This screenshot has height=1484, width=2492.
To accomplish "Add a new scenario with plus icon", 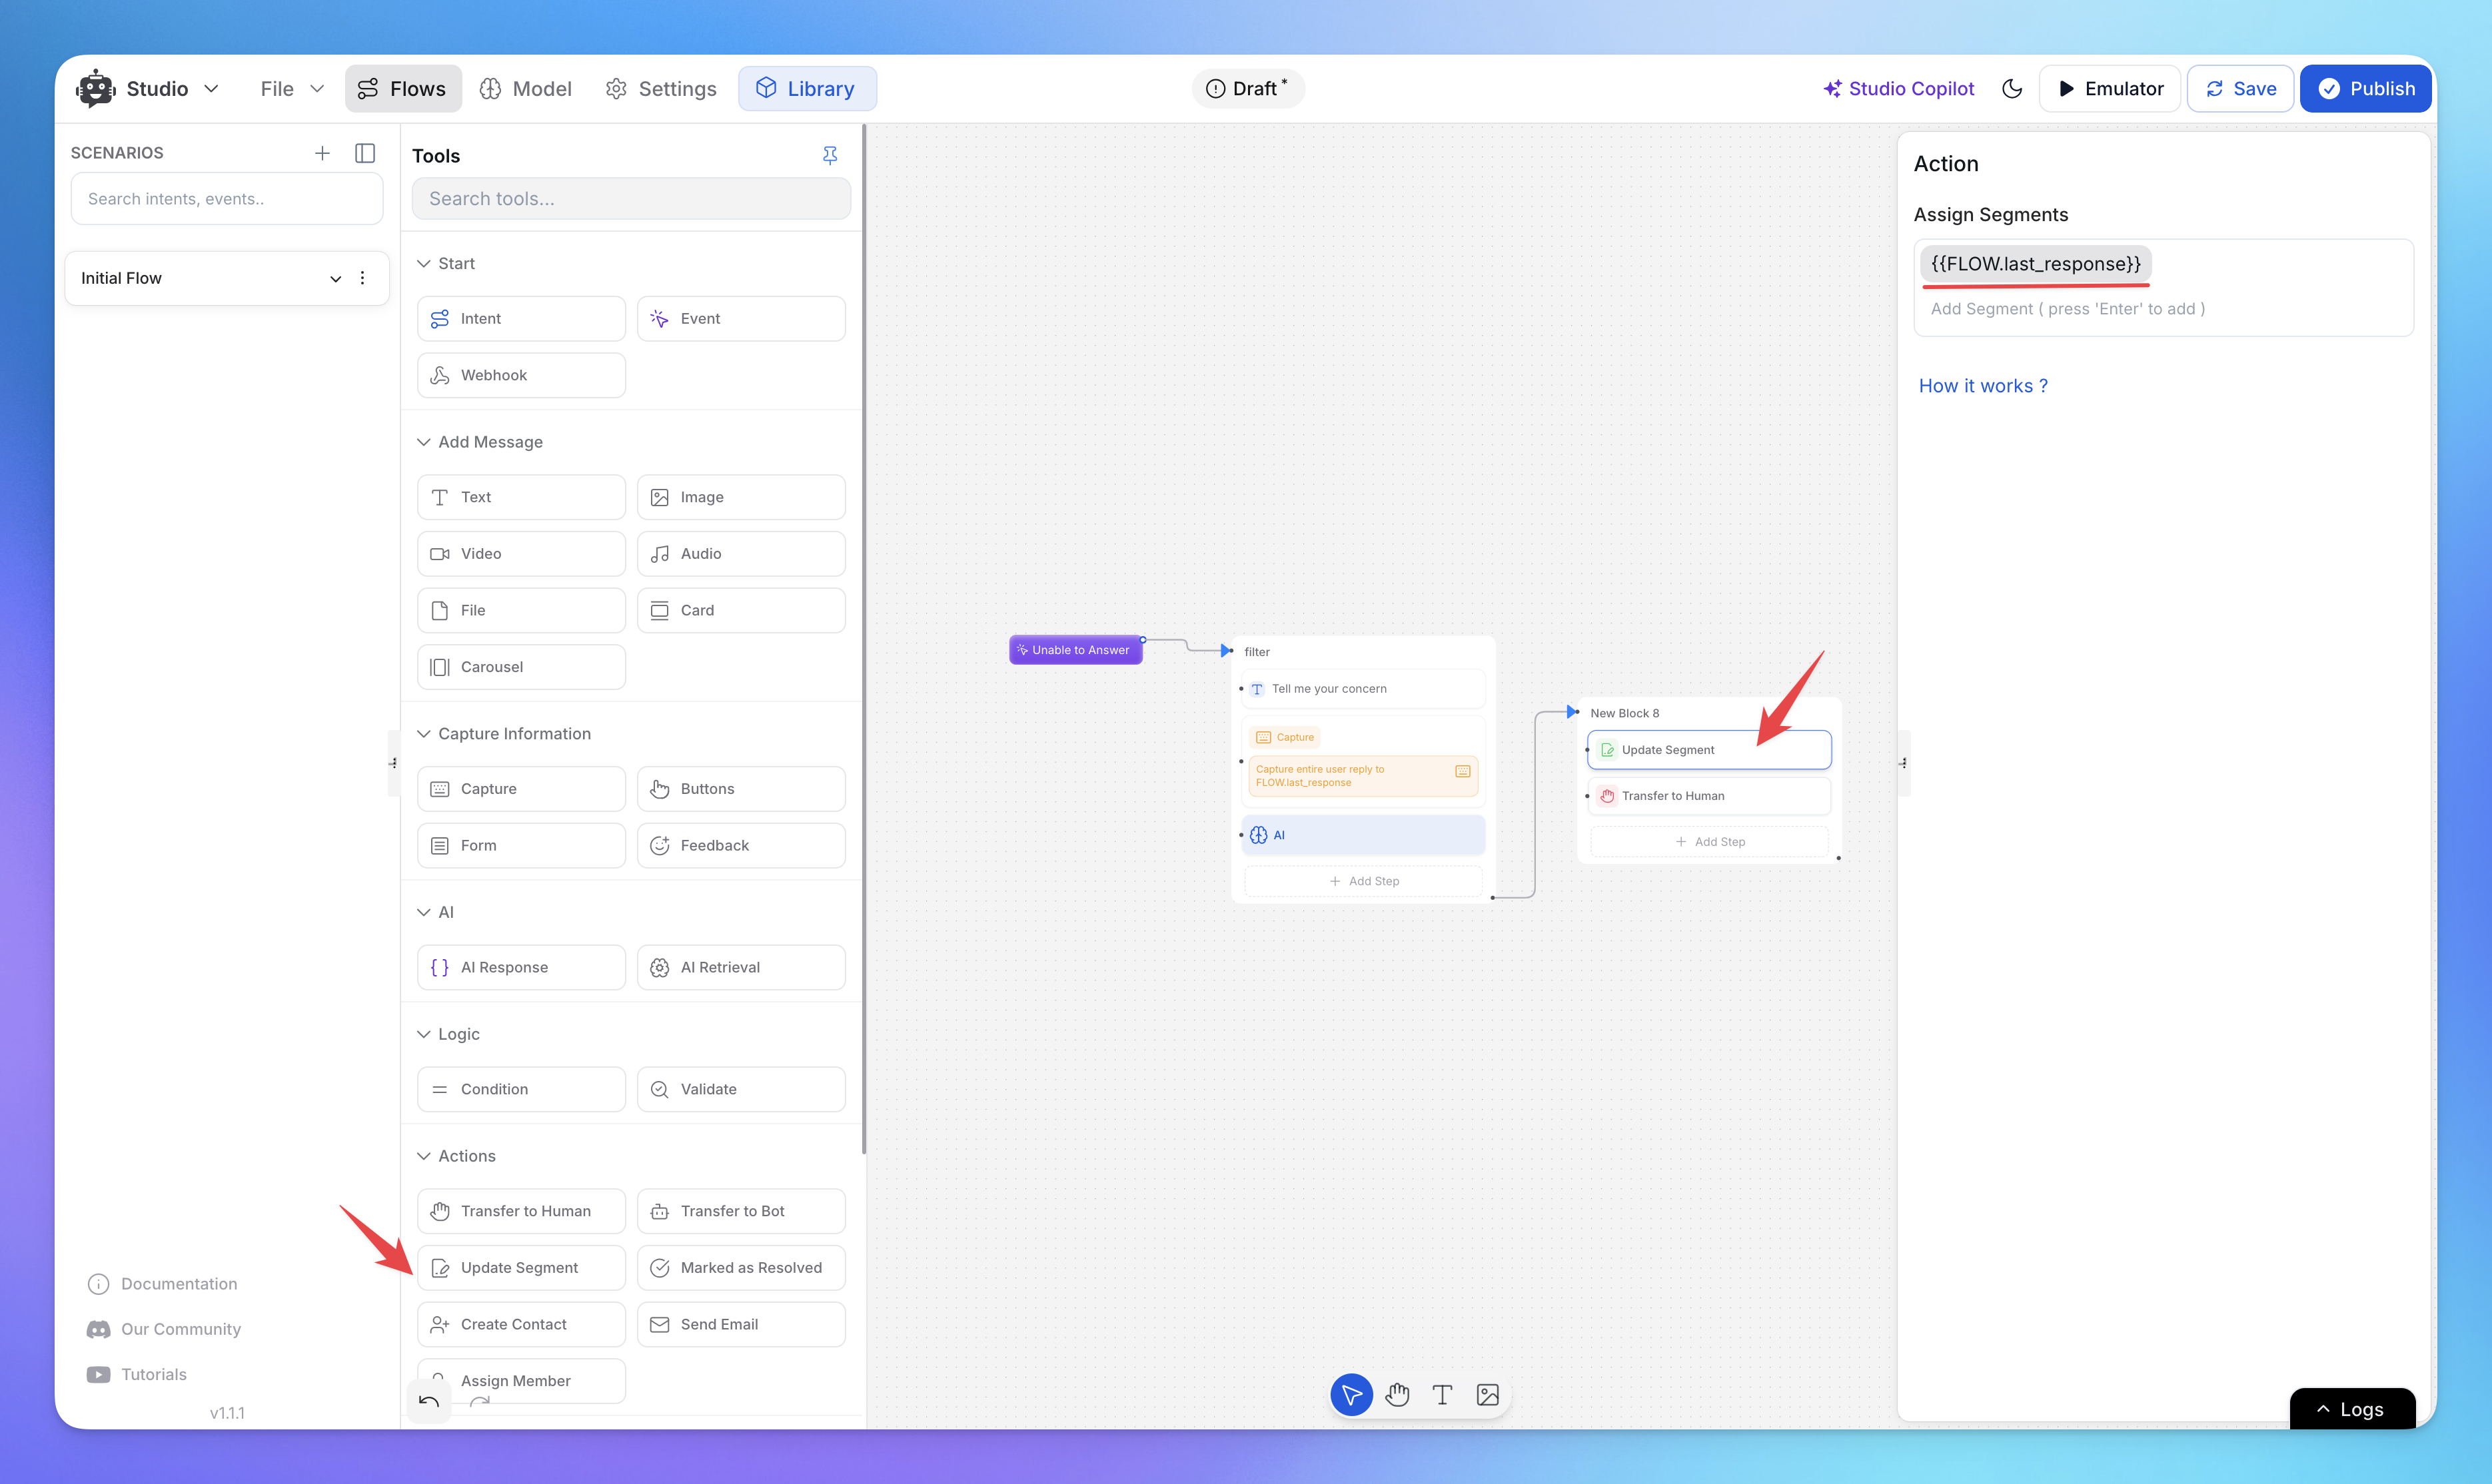I will (322, 153).
